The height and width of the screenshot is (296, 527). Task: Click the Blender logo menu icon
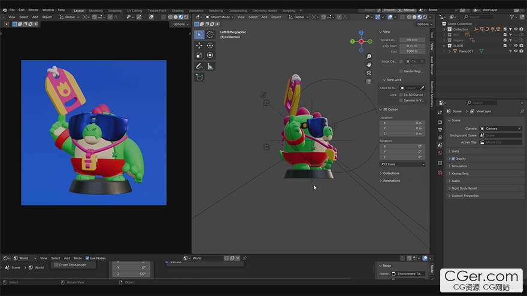[5, 10]
